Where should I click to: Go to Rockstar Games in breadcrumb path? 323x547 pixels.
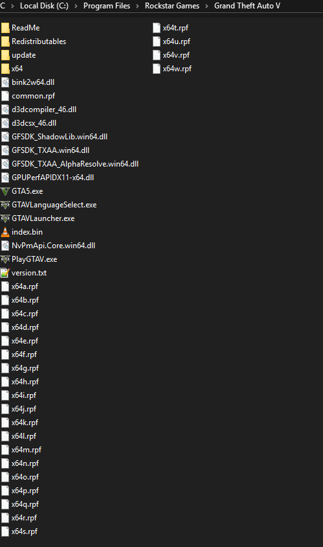pyautogui.click(x=172, y=6)
